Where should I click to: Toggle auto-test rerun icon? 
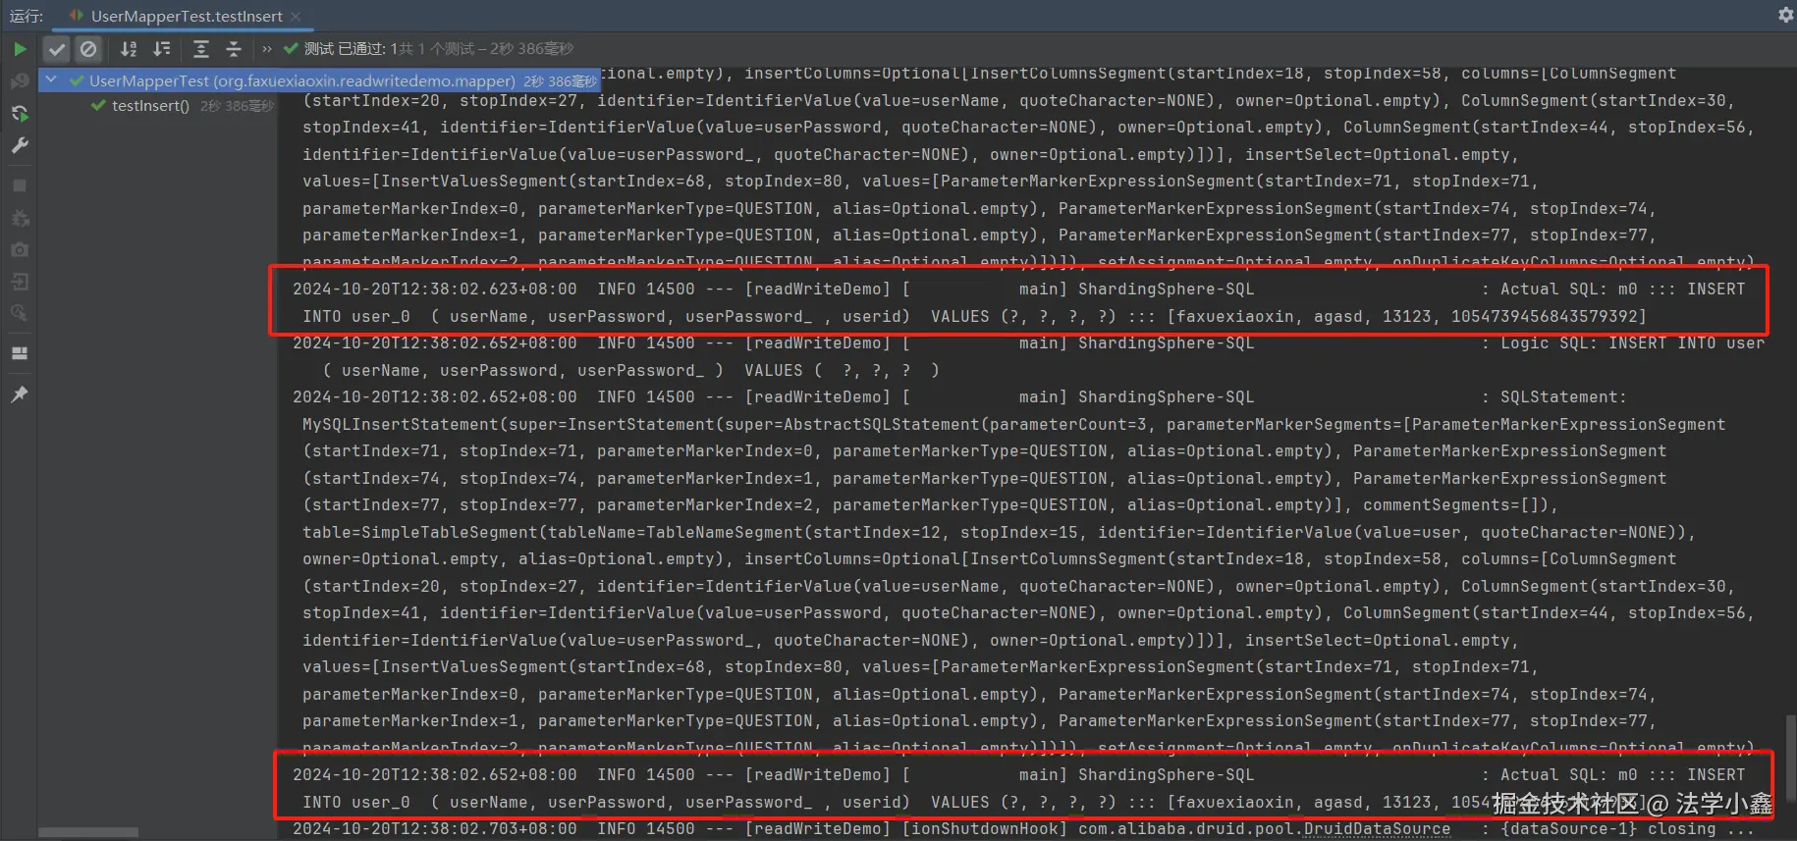(20, 114)
